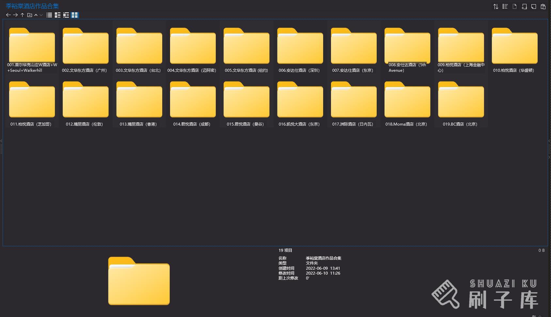
Task: Click the sticky note icon at top right
Action: [x=534, y=7]
